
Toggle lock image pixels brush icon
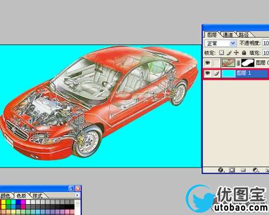point(229,53)
